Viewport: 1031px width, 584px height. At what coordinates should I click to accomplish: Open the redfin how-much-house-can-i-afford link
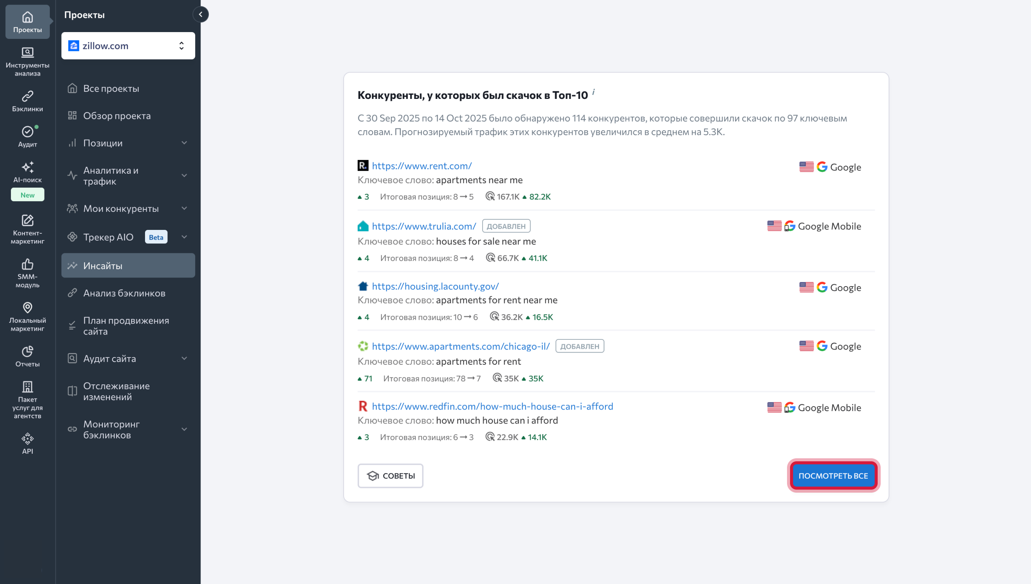pos(492,406)
